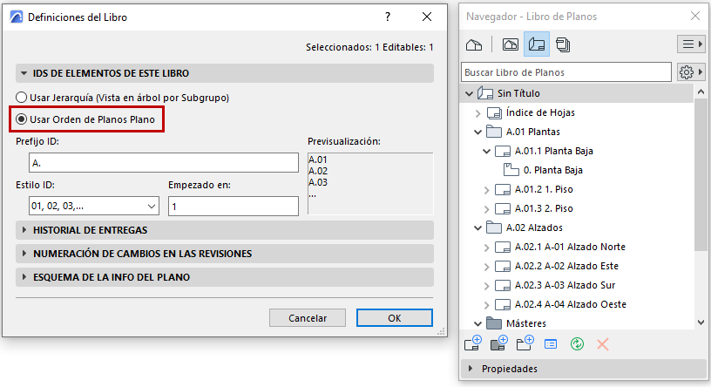Select A.02.3 A-03 Alzado Sur layout
The height and width of the screenshot is (387, 711).
[x=565, y=285]
